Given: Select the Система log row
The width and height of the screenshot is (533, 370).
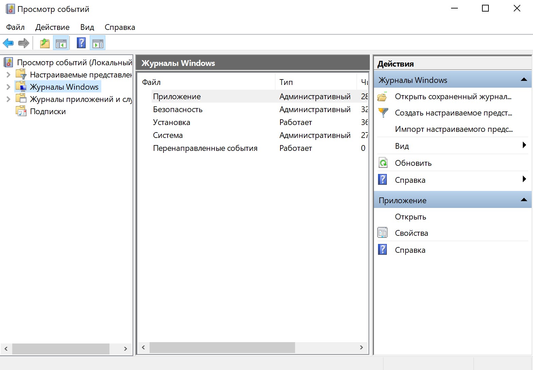Looking at the screenshot, I should click(260, 135).
